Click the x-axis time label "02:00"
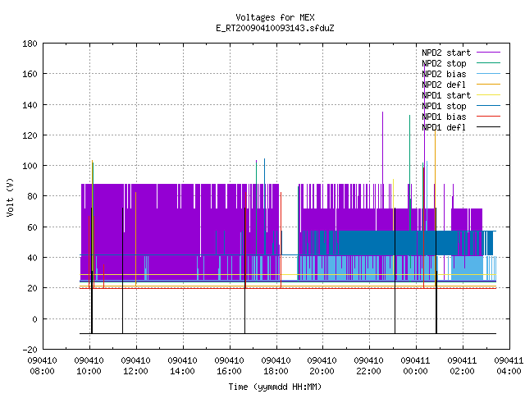525x394 pixels. click(x=462, y=371)
